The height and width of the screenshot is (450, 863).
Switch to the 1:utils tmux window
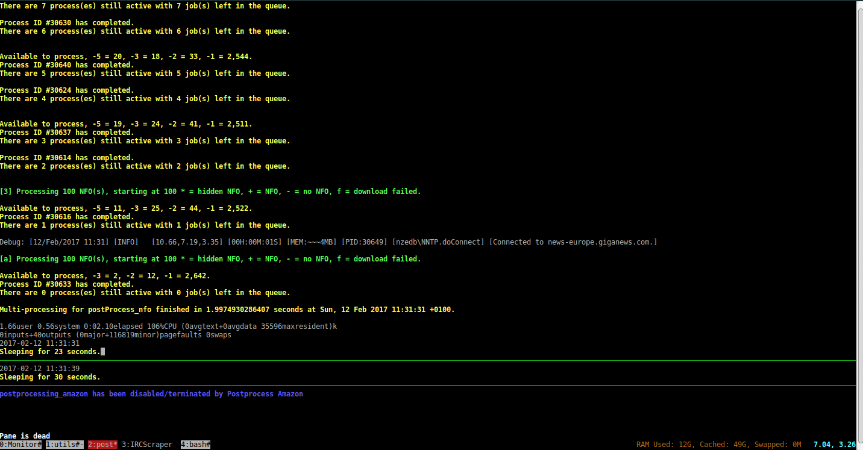pyautogui.click(x=65, y=445)
